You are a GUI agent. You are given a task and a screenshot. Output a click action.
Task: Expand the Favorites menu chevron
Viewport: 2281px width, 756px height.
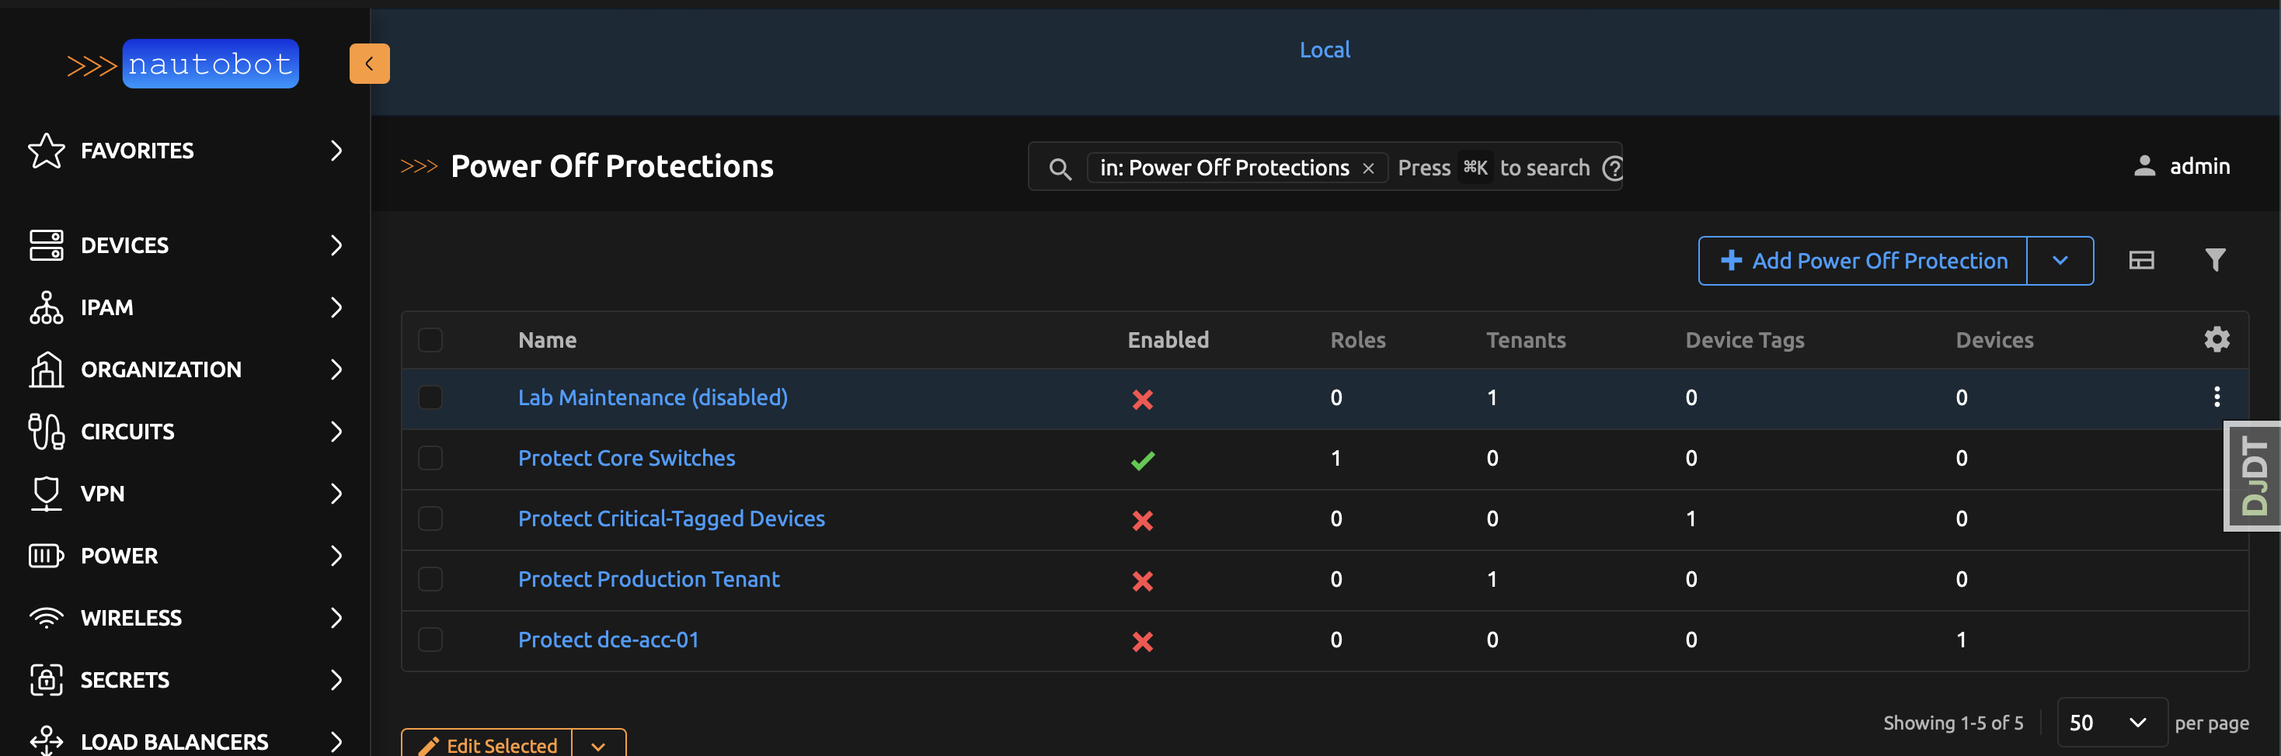point(336,151)
